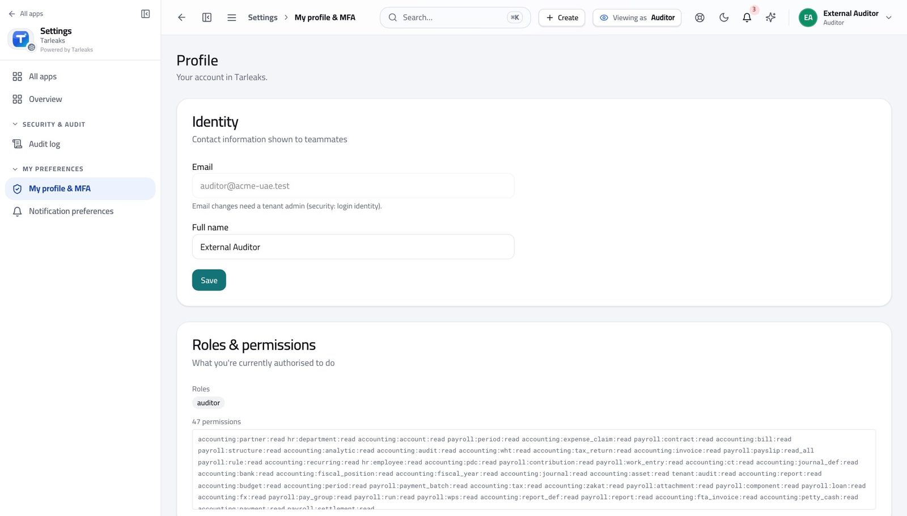The width and height of the screenshot is (907, 516).
Task: Launch the AI sparkle assistant icon
Action: point(770,18)
